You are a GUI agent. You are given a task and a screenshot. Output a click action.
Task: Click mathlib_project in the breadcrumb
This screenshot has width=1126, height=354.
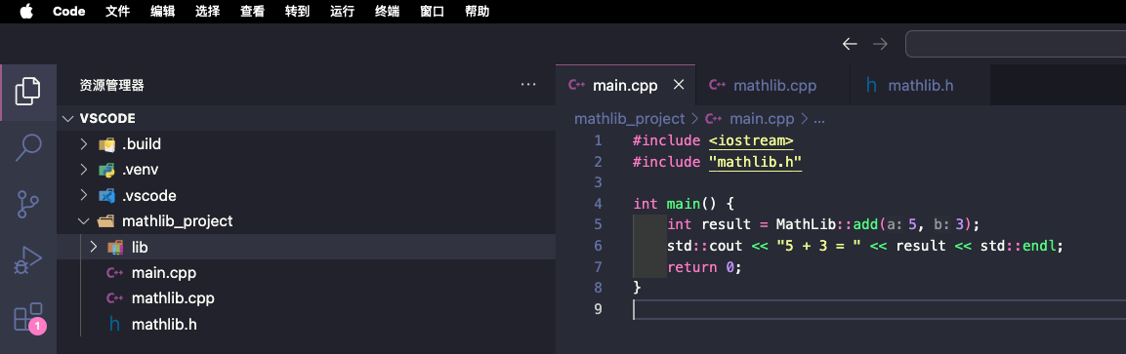click(x=630, y=119)
